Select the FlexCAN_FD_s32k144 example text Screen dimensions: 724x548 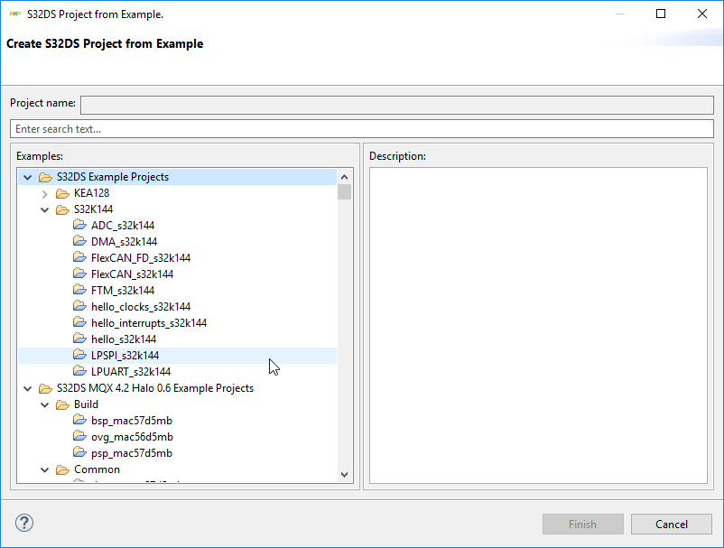[141, 257]
